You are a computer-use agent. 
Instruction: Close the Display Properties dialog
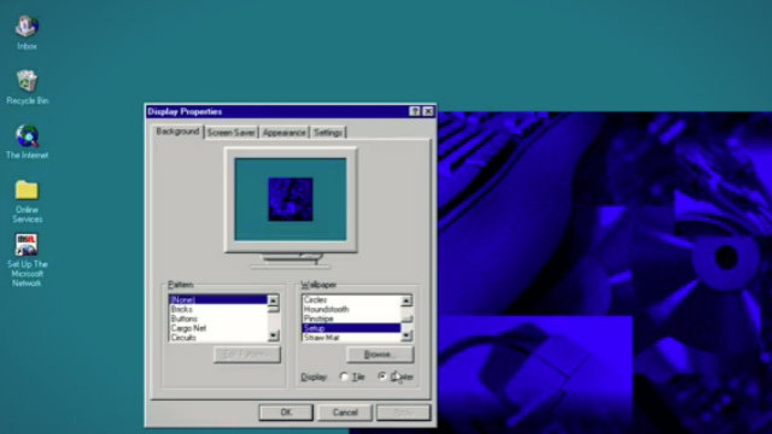pyautogui.click(x=428, y=111)
